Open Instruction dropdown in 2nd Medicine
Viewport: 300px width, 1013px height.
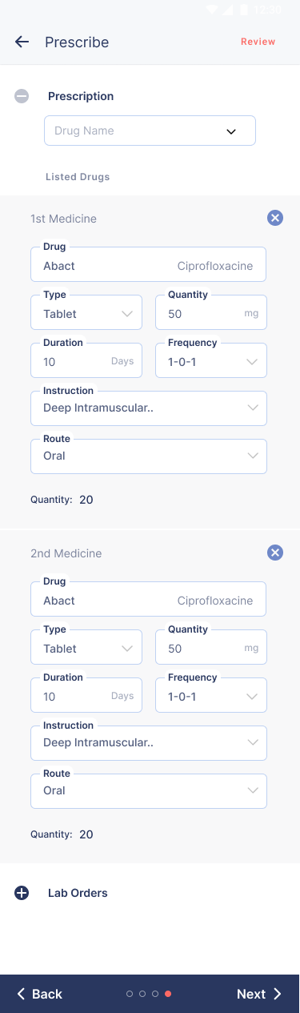tap(149, 743)
